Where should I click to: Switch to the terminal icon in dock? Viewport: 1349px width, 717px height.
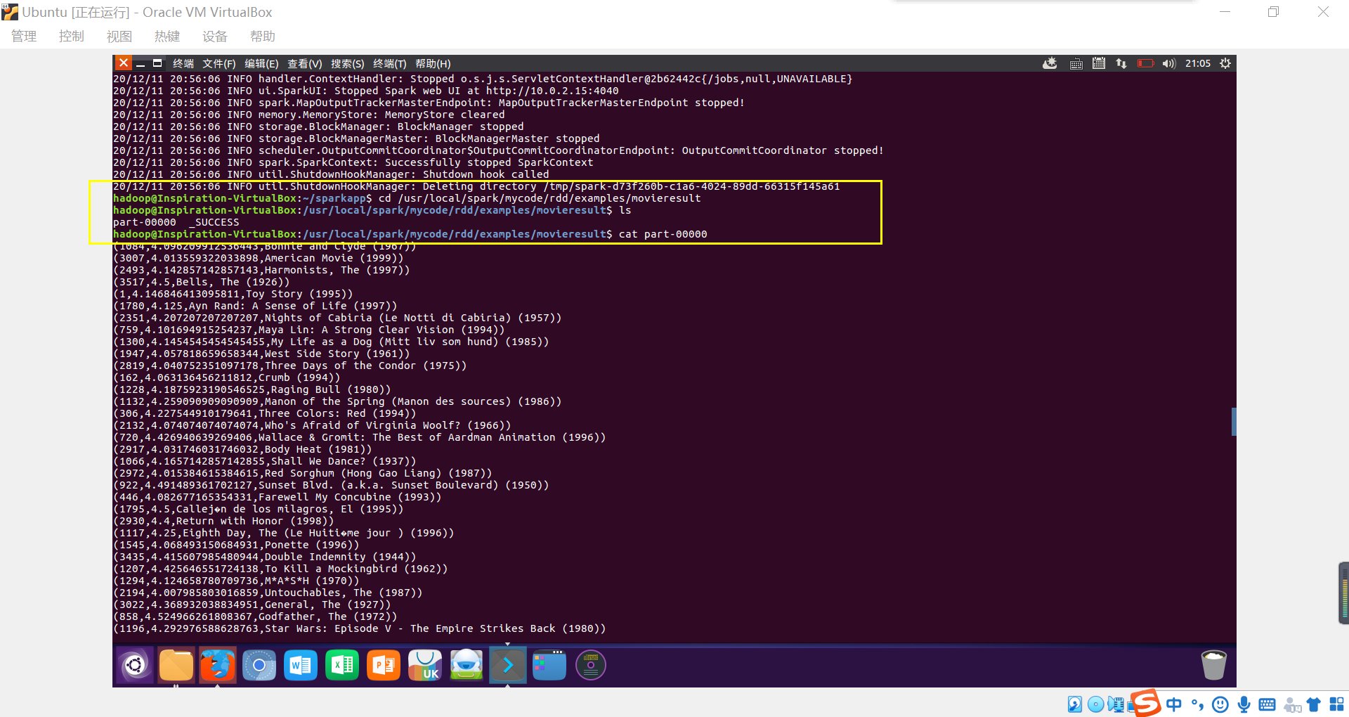(x=508, y=665)
